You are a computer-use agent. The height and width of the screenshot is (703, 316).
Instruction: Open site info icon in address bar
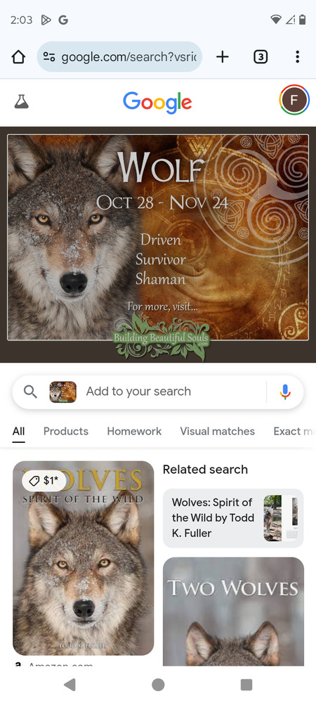(x=48, y=57)
